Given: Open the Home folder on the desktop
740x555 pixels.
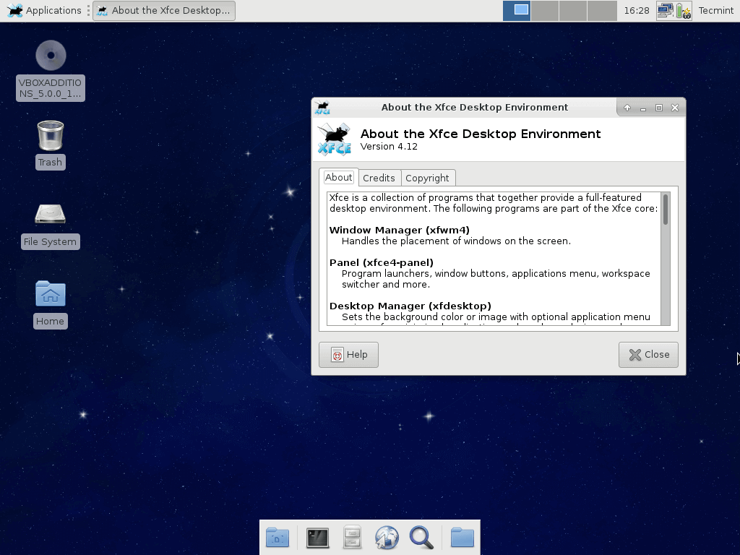Looking at the screenshot, I should pos(50,293).
